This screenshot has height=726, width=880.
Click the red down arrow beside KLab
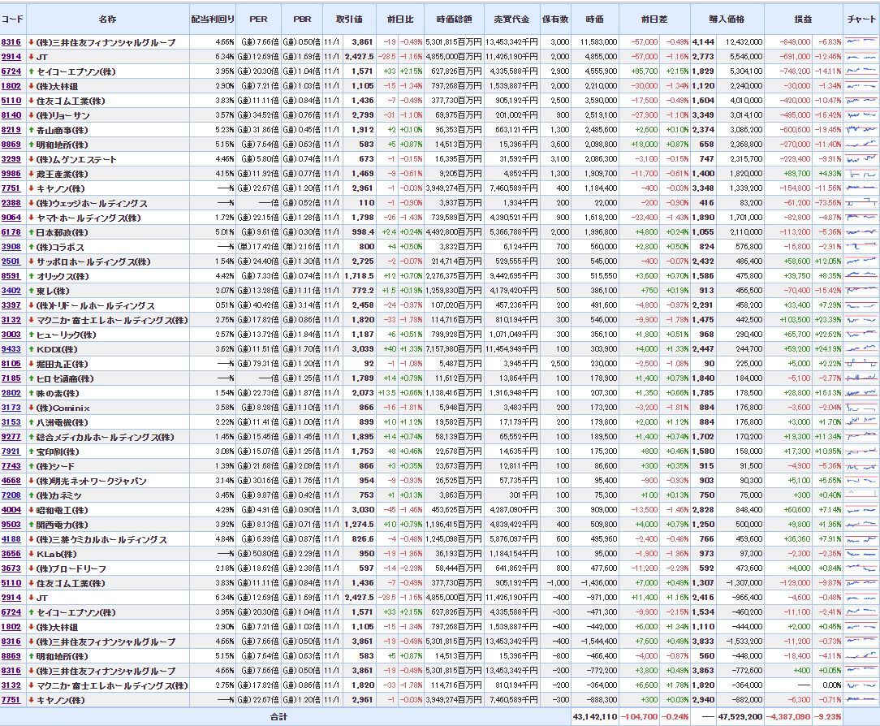coord(31,554)
